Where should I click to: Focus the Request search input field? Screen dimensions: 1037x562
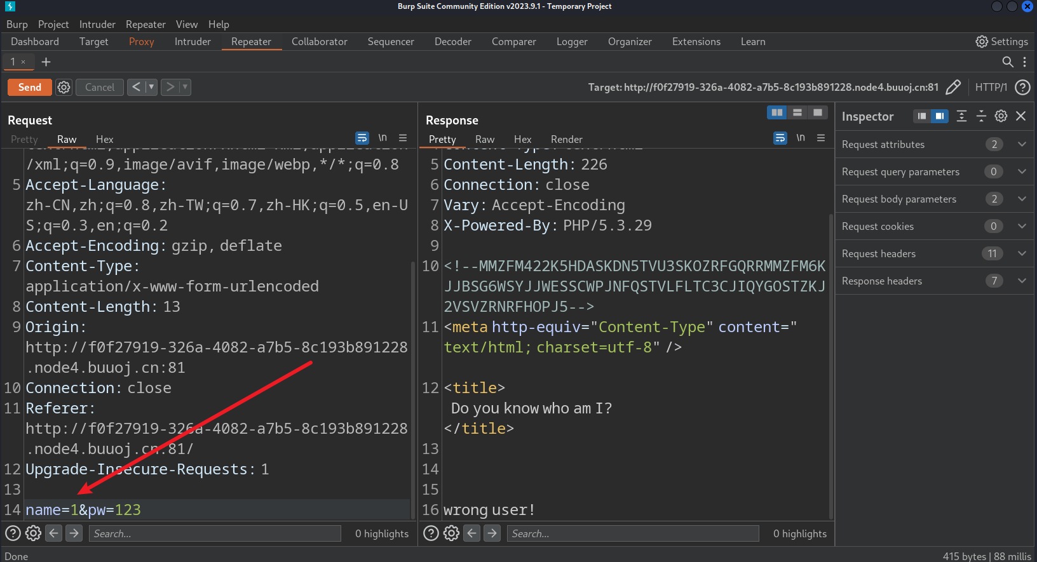(x=215, y=533)
